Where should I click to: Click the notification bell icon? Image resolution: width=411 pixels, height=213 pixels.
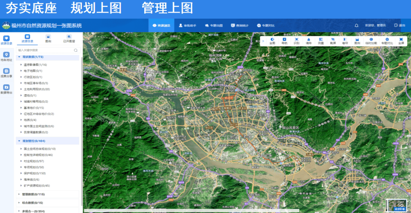tap(357, 26)
